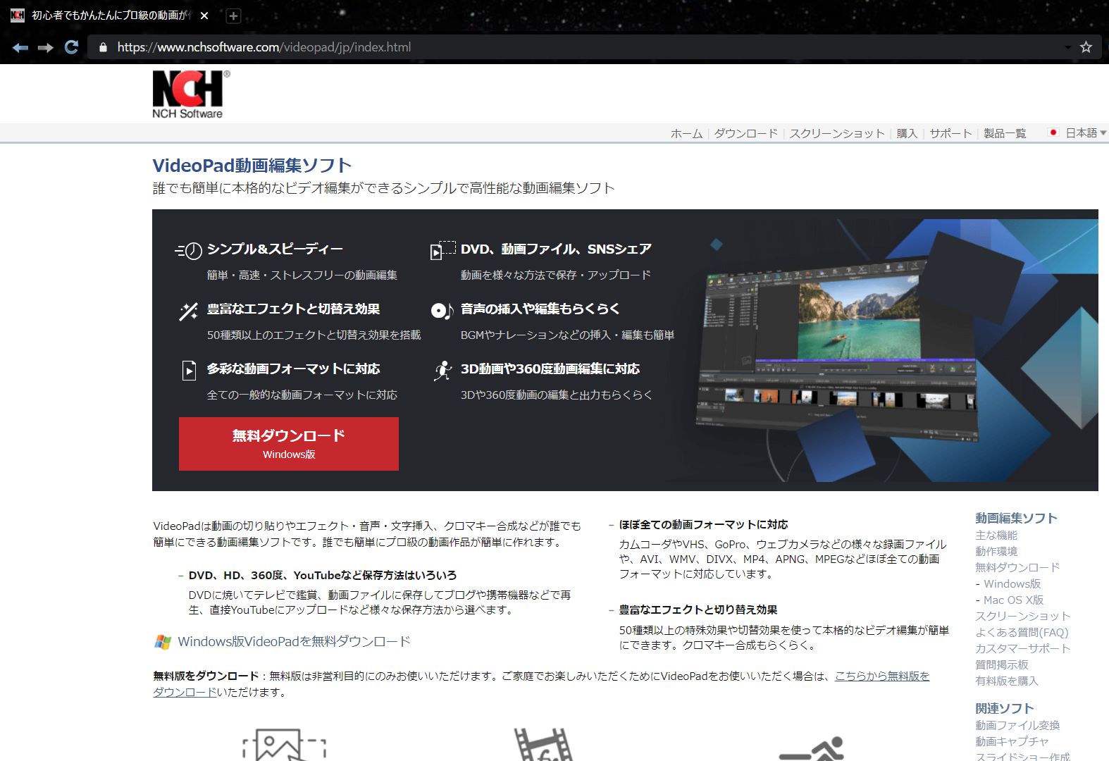Open a new tab with the plus icon
1109x761 pixels.
pyautogui.click(x=233, y=16)
